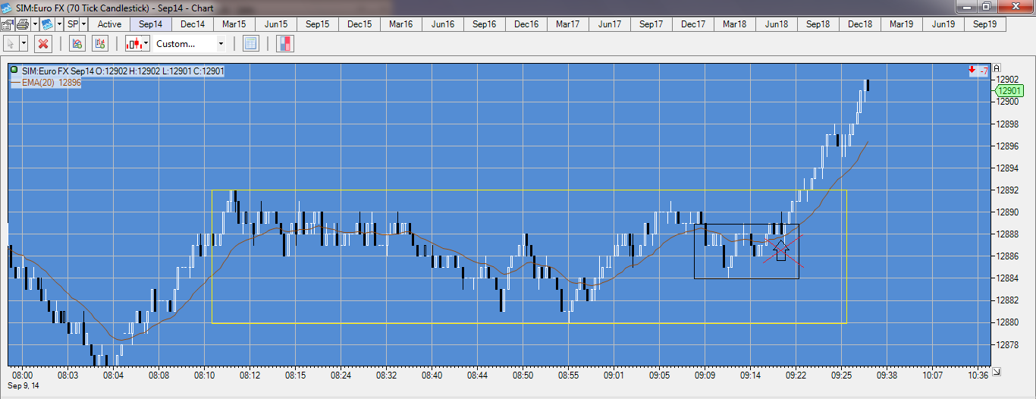Click the 12892 price axis label
Viewport: 1036px width, 399px height.
coord(1009,190)
